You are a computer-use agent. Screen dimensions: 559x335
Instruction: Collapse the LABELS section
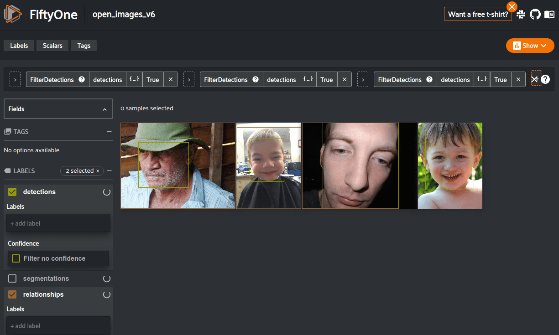109,171
